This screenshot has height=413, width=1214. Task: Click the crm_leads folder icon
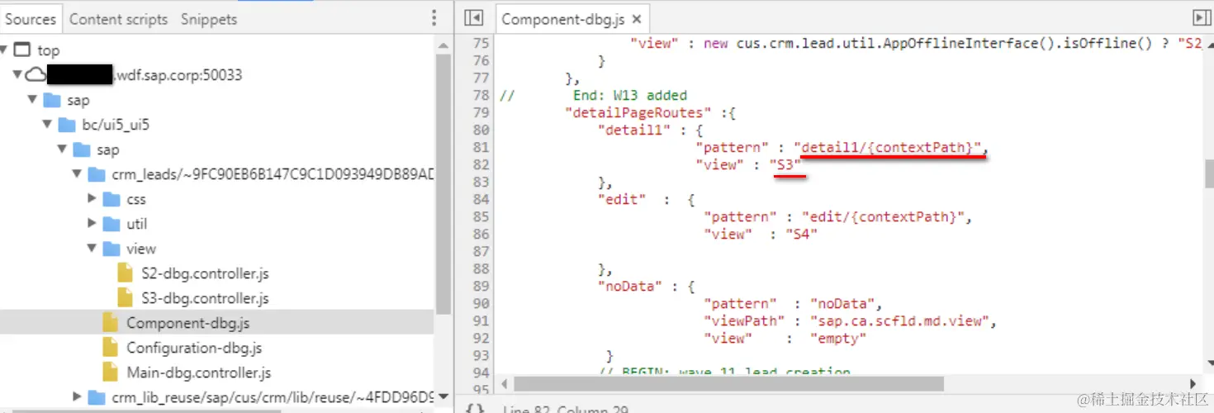97,174
